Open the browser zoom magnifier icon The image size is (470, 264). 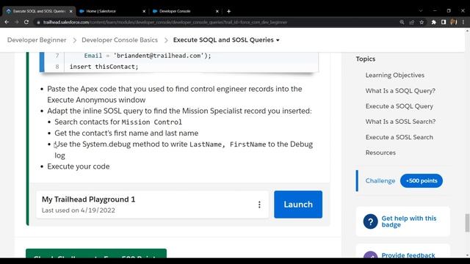(x=402, y=22)
